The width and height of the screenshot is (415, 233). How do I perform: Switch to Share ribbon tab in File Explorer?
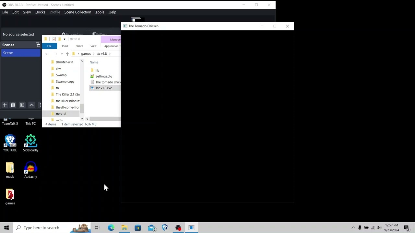[79, 46]
